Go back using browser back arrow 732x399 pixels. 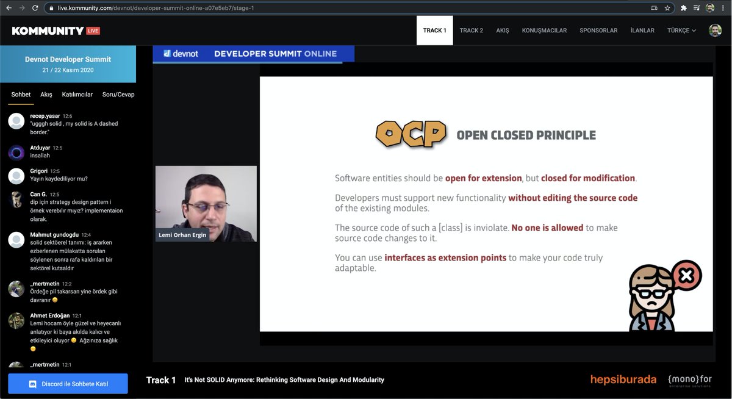(9, 8)
